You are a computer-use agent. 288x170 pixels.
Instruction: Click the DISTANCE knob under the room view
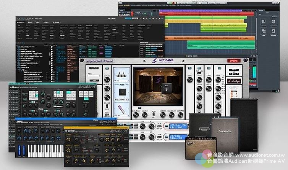coord(136,115)
